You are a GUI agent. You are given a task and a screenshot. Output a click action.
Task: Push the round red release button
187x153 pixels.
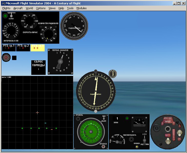(x=6, y=57)
